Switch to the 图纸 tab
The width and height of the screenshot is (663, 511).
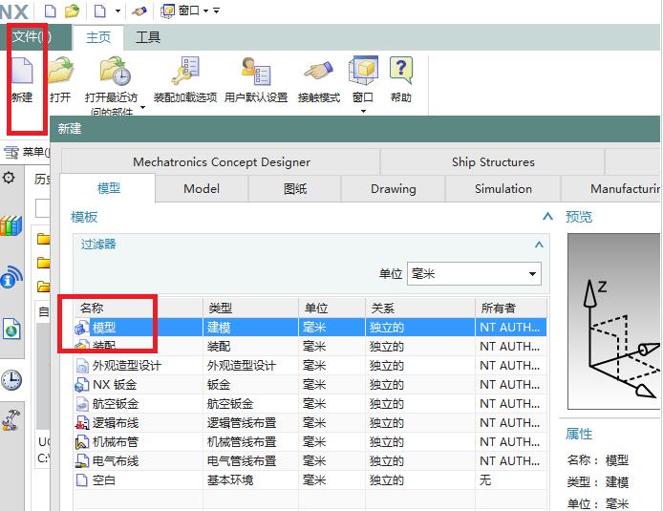tap(295, 188)
